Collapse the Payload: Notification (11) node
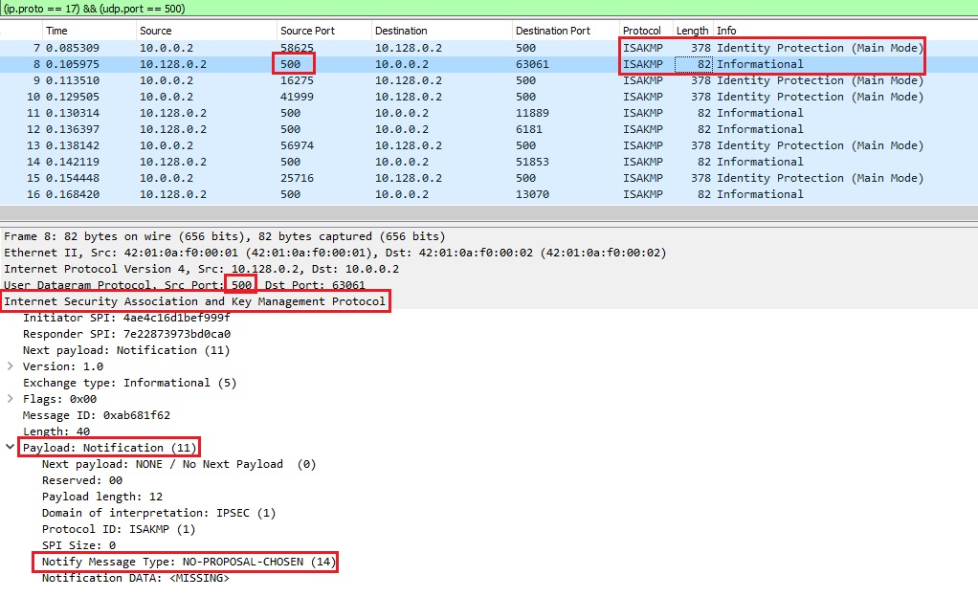Screen dimensions: 978x597 [x=10, y=447]
